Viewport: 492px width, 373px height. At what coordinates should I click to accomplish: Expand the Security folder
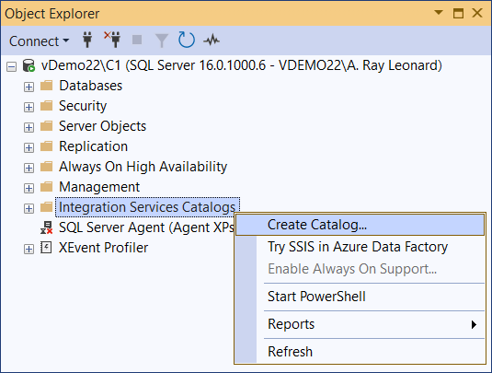(29, 107)
